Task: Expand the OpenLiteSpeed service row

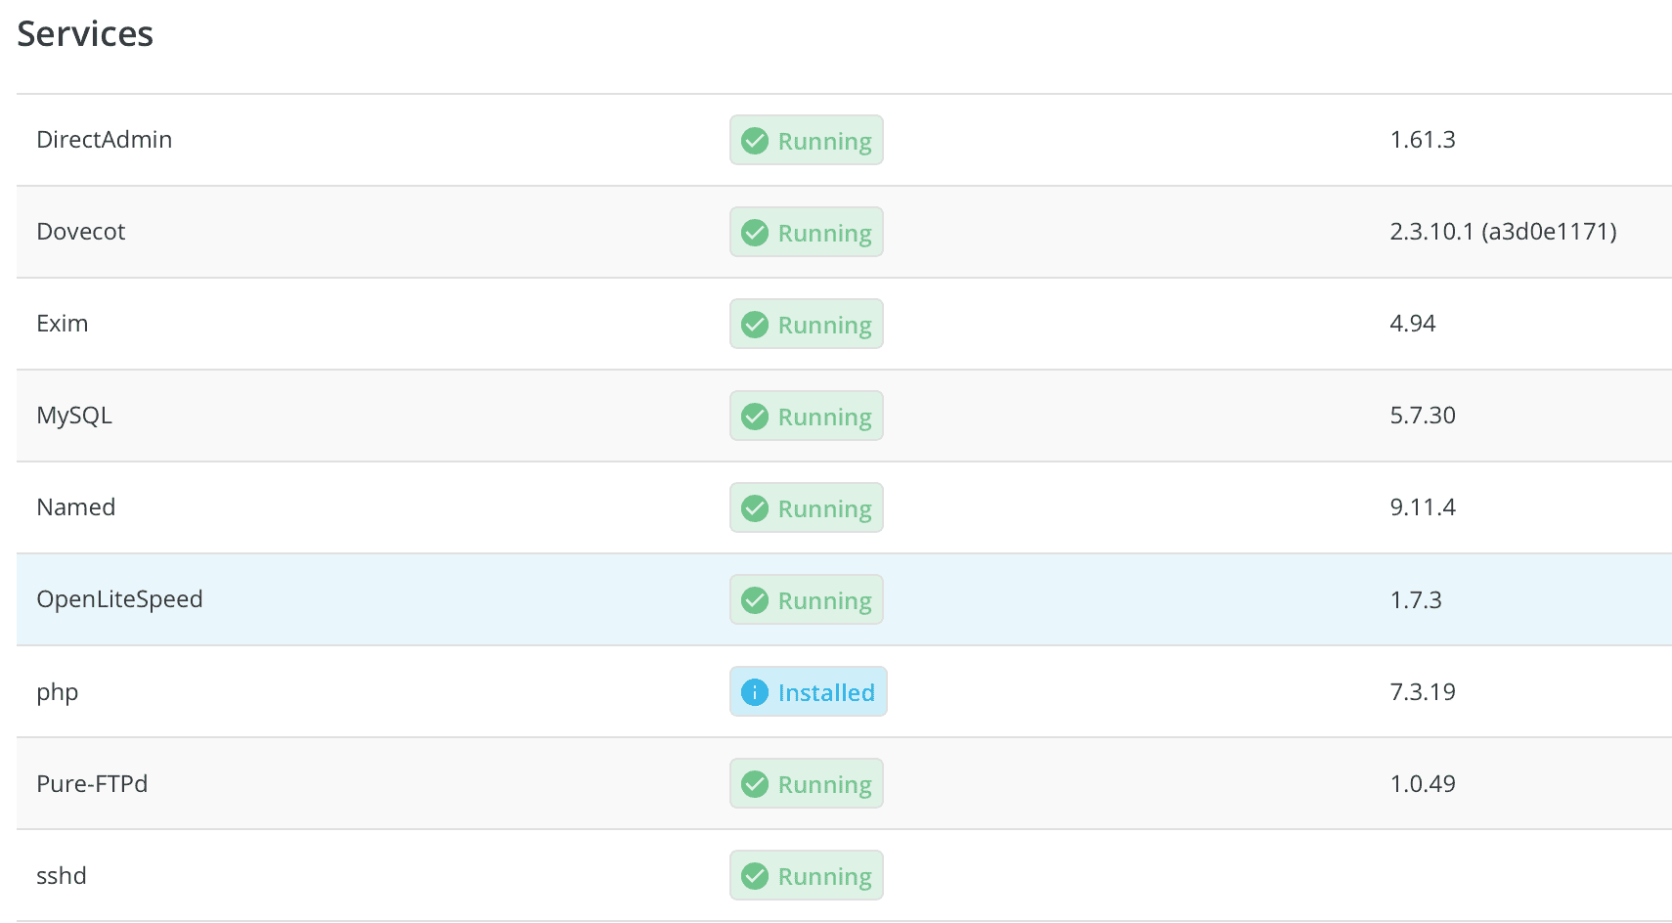Action: pyautogui.click(x=391, y=599)
